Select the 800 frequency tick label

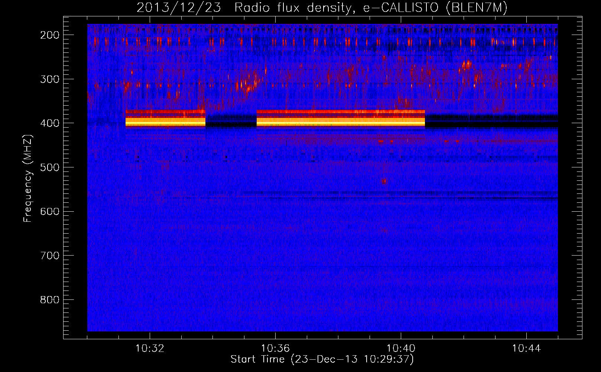[50, 300]
